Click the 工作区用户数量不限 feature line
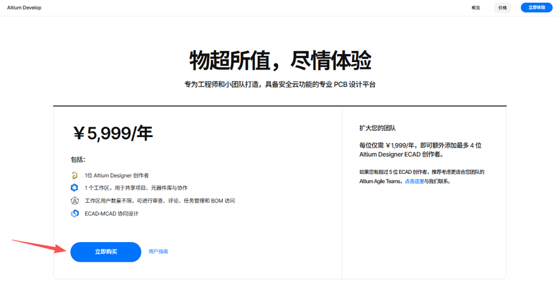Screen dimensions: 558x290 [160, 201]
